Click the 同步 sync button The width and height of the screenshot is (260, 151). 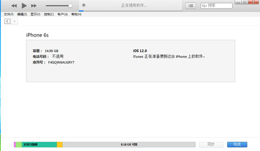click(x=211, y=145)
